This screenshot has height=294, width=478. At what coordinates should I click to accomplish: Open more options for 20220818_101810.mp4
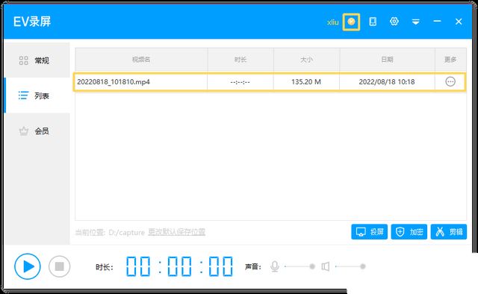coord(450,81)
